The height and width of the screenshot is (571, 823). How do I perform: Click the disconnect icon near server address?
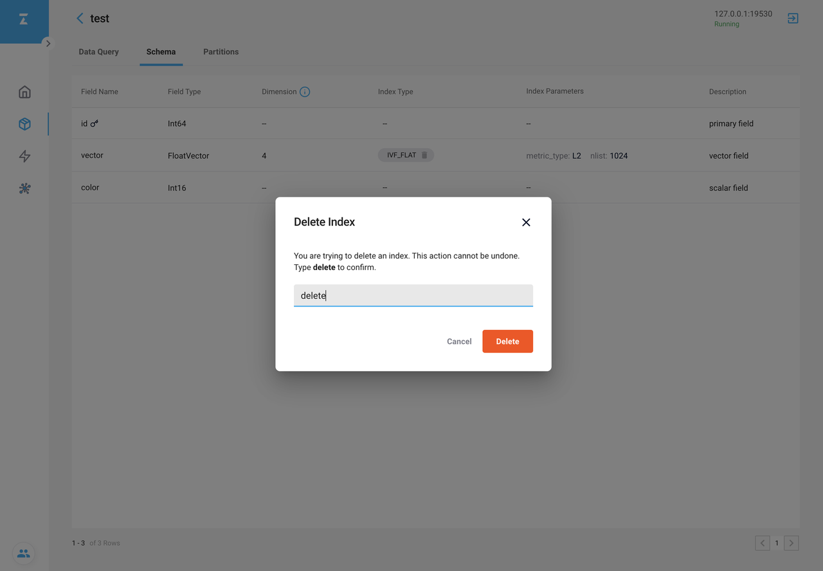click(x=793, y=19)
